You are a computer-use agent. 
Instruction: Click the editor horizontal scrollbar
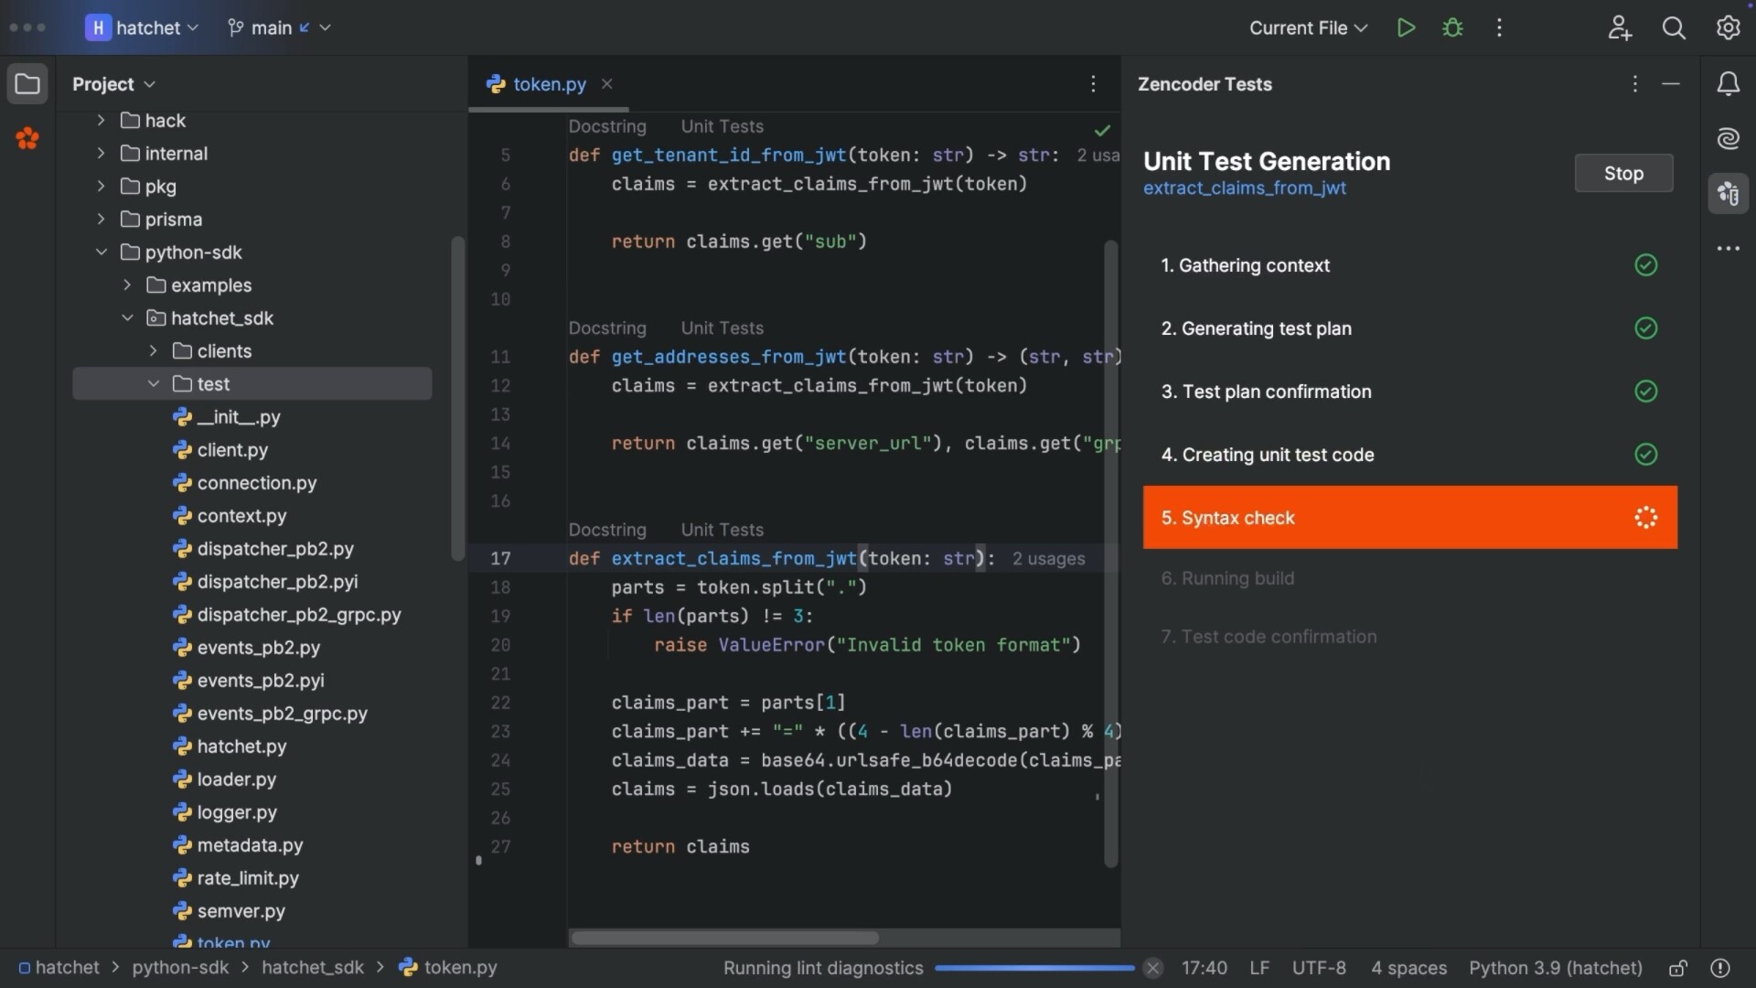(x=724, y=938)
